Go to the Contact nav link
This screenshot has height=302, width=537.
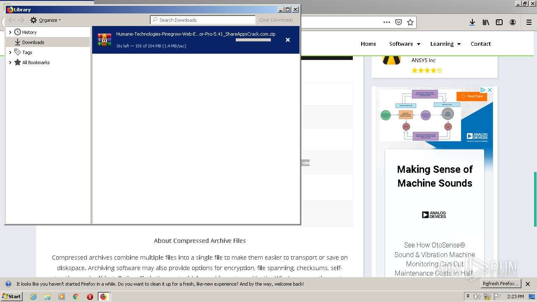(x=481, y=44)
